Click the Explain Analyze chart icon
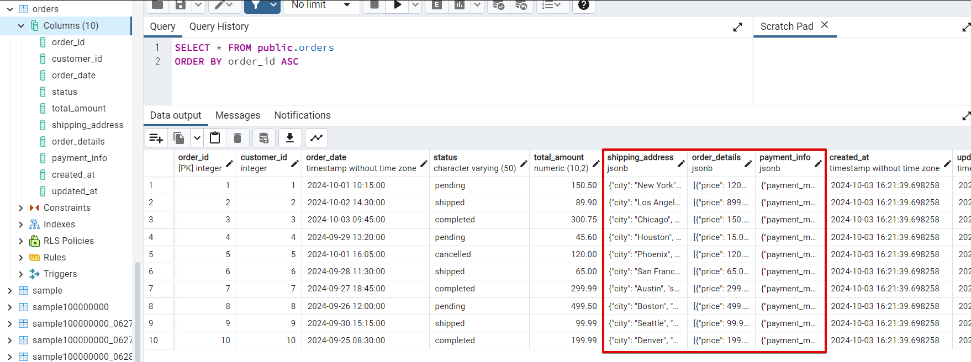The height and width of the screenshot is (362, 971). 460,4
